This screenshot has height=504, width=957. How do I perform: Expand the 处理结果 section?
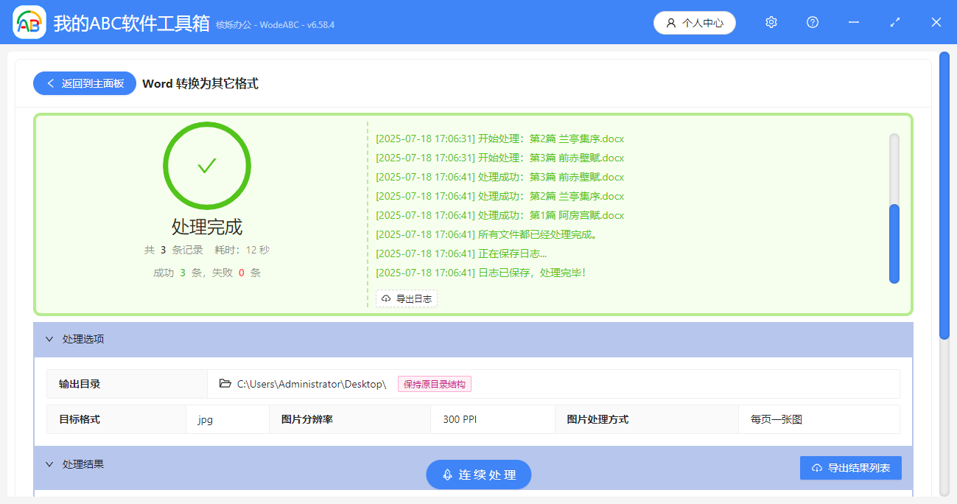pyautogui.click(x=49, y=463)
